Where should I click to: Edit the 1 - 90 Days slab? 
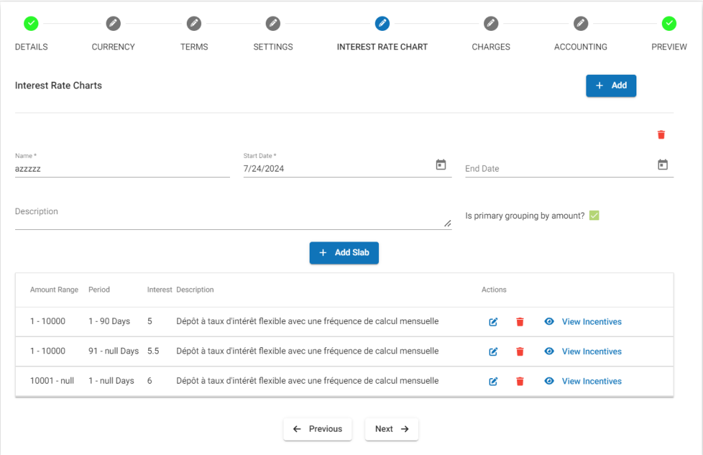click(493, 322)
